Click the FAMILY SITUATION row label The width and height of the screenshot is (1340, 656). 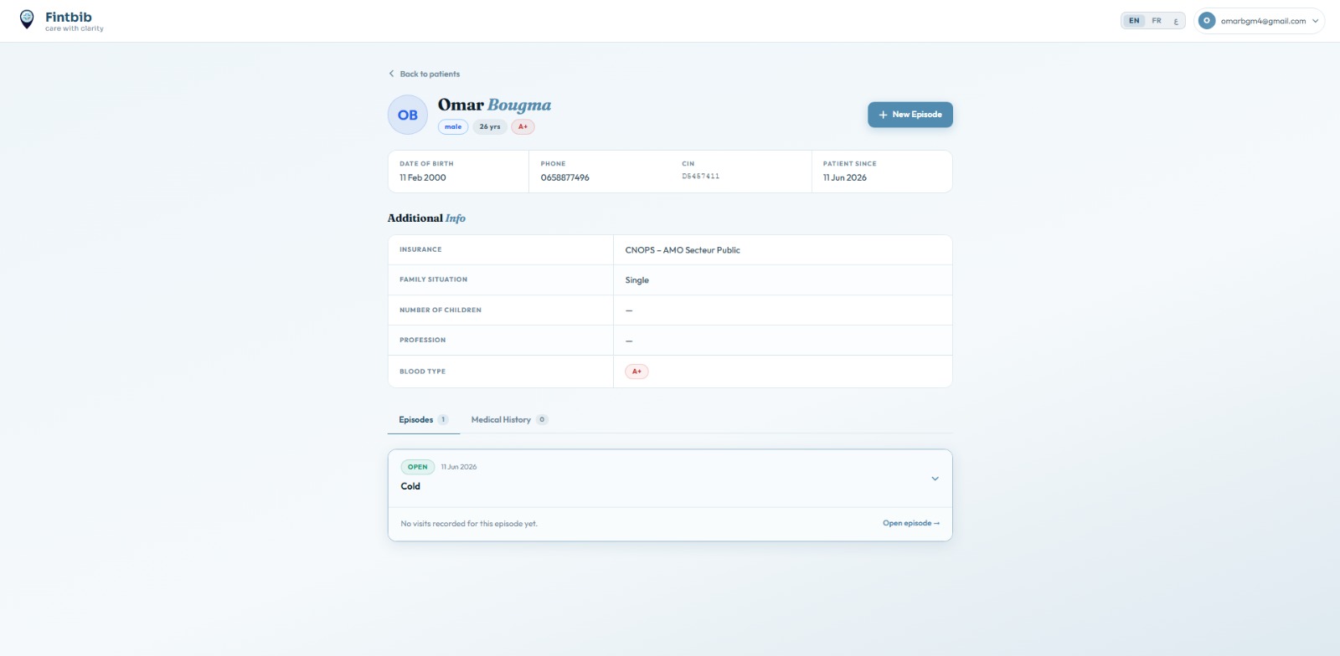tap(434, 279)
